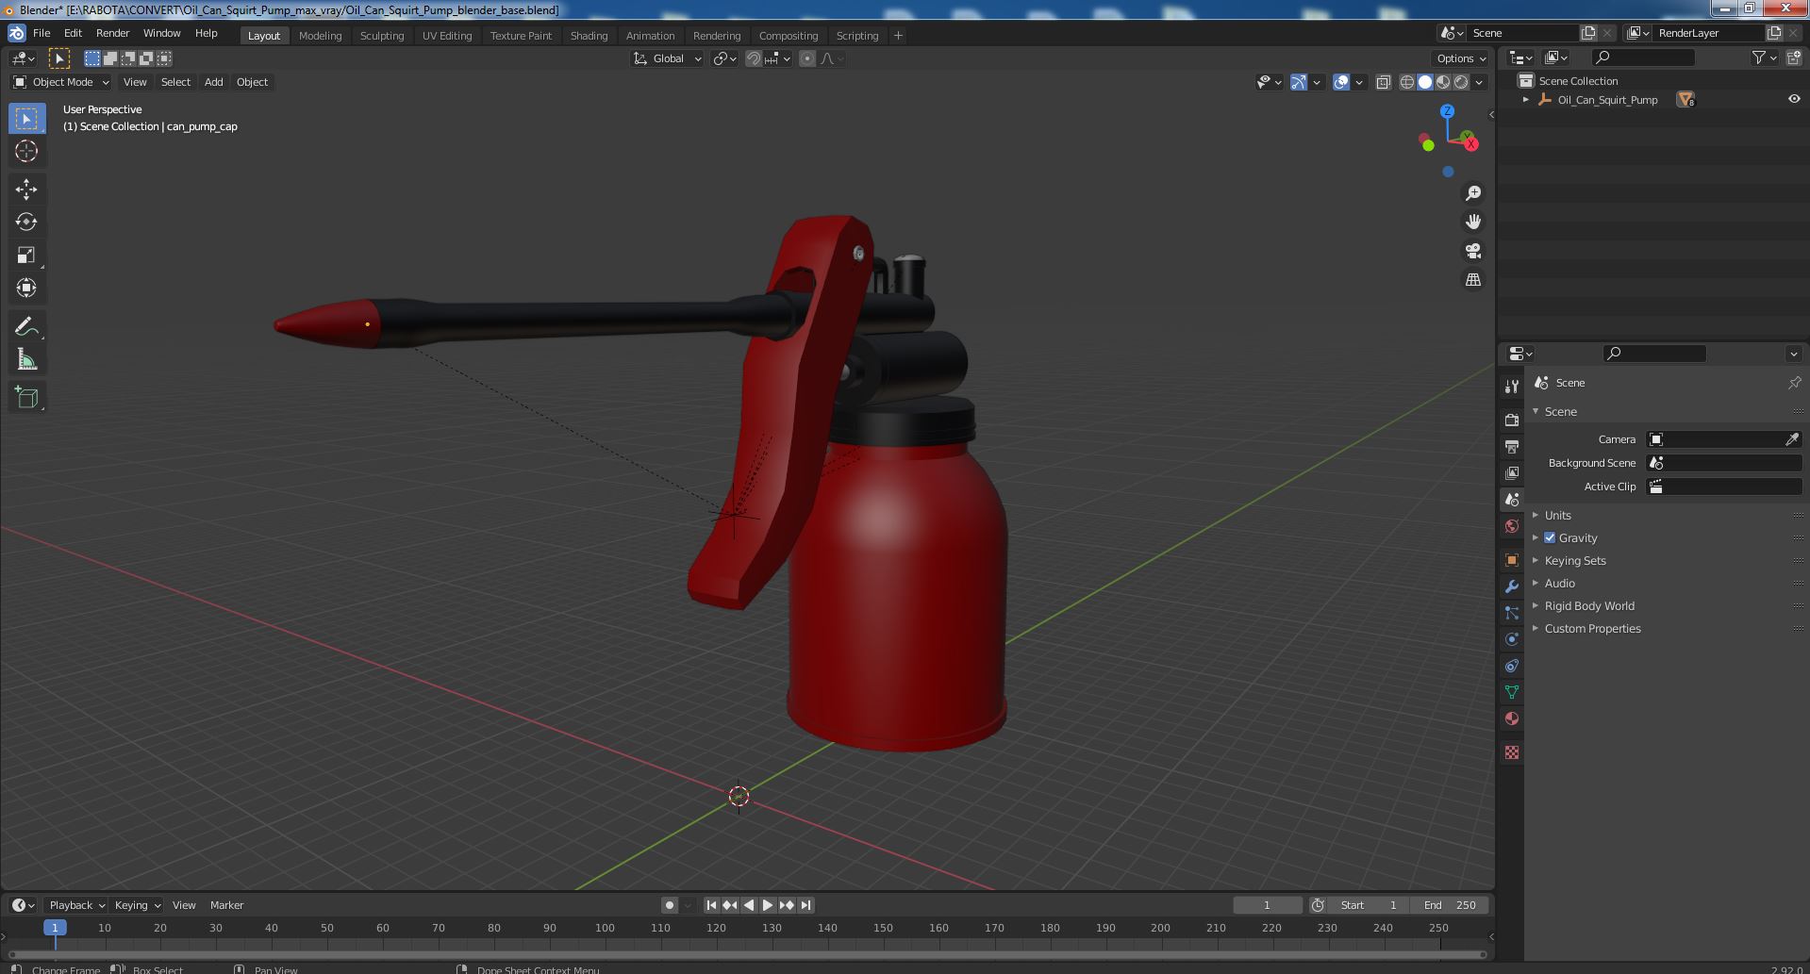Open the Physics properties tab
Screen dimensions: 1810x974
click(1512, 639)
